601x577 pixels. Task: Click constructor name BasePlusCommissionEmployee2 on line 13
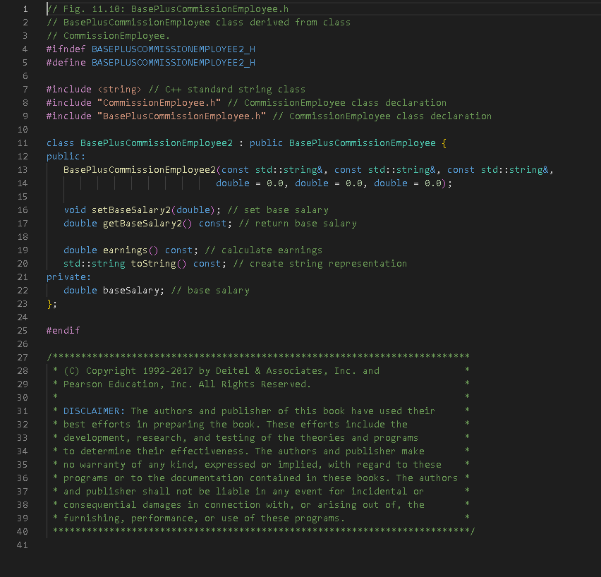140,170
